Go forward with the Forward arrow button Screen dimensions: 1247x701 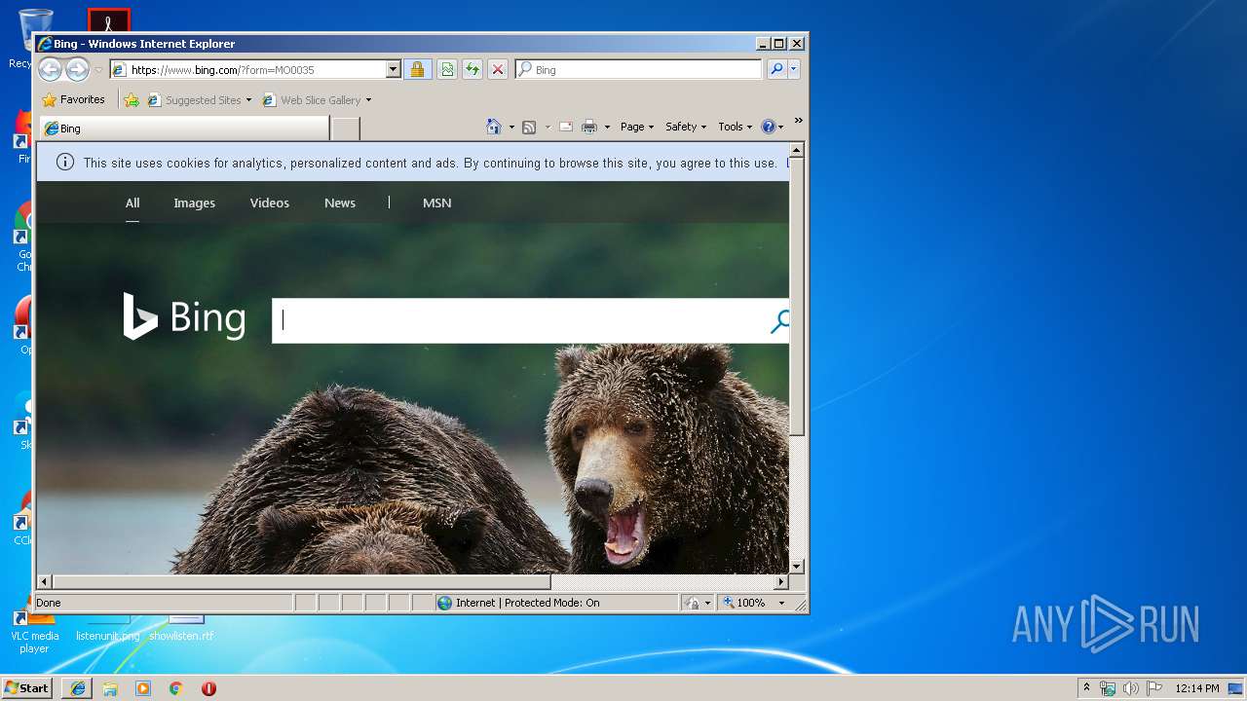77,69
